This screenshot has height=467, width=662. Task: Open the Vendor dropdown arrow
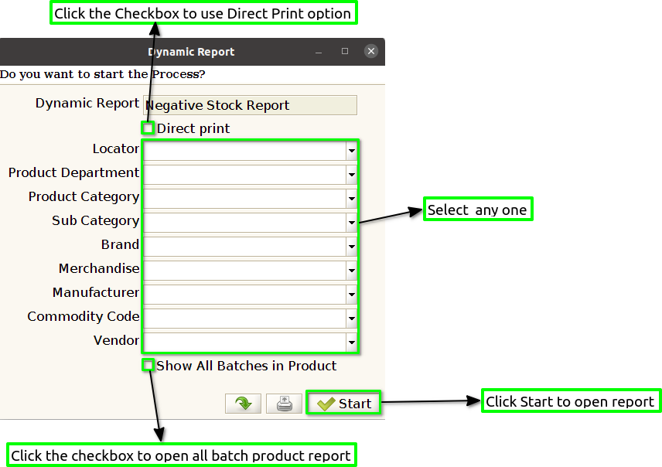(x=351, y=342)
